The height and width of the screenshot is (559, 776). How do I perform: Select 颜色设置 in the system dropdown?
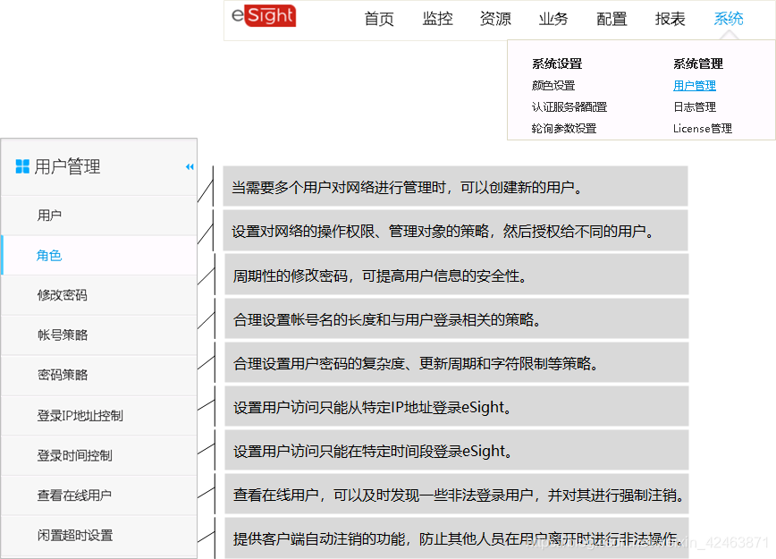[553, 86]
